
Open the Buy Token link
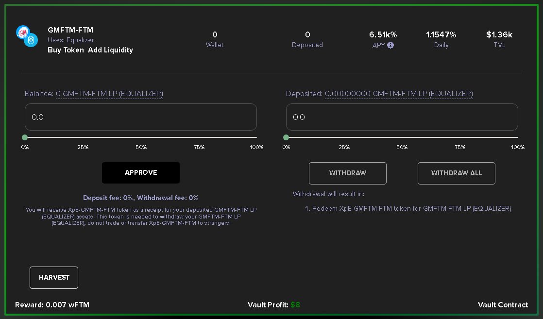click(x=66, y=50)
